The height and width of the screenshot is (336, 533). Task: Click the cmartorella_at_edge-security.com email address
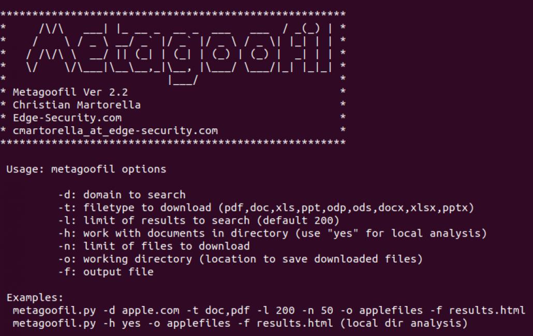click(115, 131)
